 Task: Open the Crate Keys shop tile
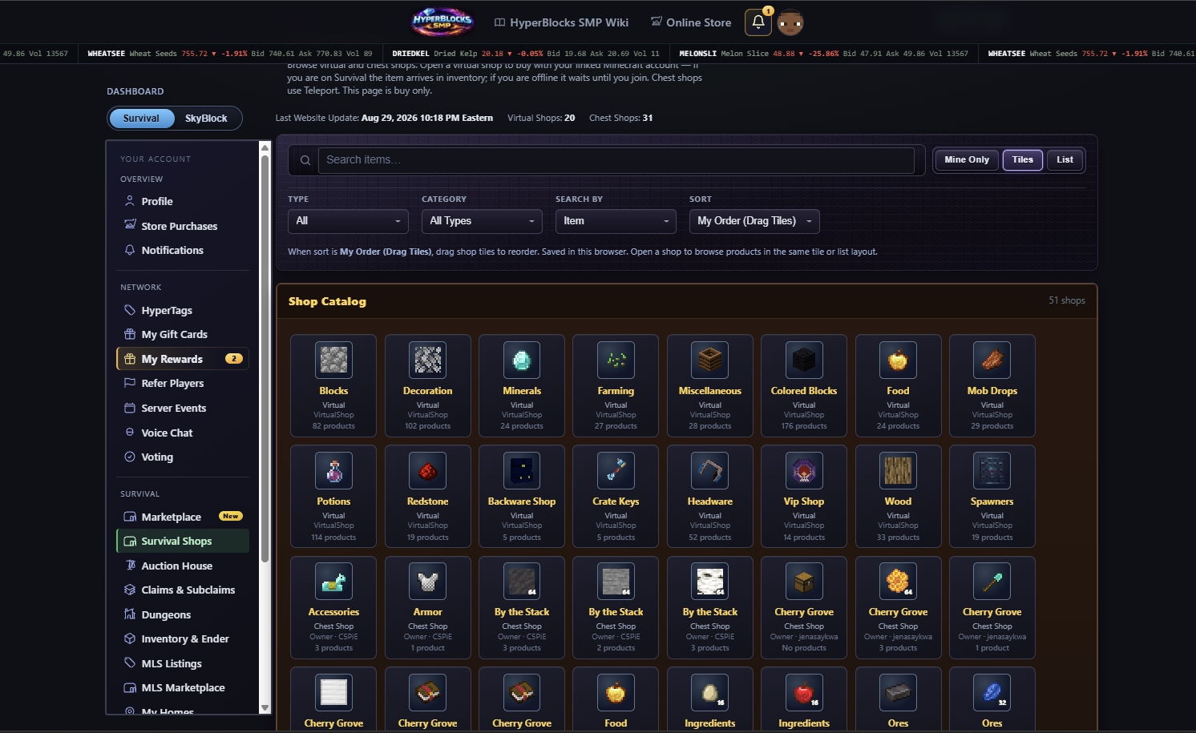pos(616,497)
